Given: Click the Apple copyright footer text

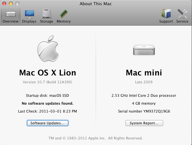Looking at the screenshot, I should click(96, 138).
